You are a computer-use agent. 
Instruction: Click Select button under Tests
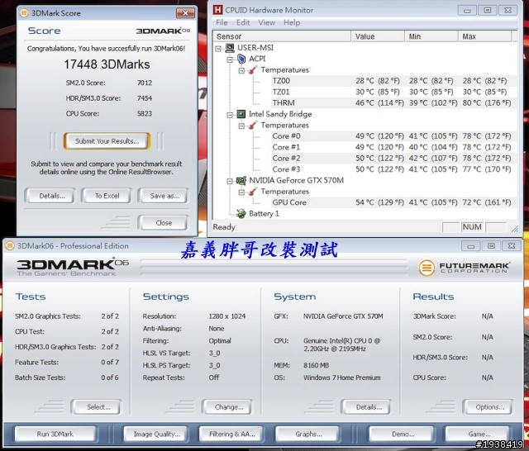click(98, 407)
